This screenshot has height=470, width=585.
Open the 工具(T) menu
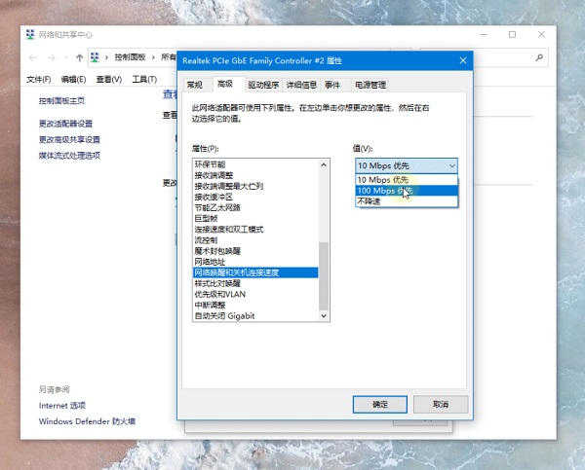(x=144, y=79)
